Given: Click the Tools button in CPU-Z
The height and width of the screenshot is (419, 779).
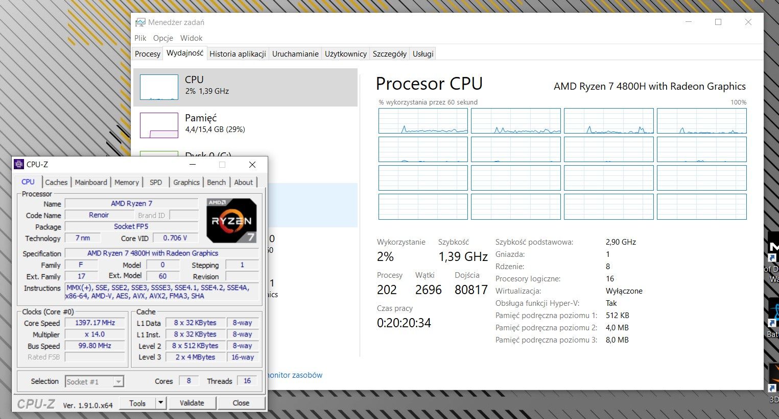Looking at the screenshot, I should coord(137,403).
